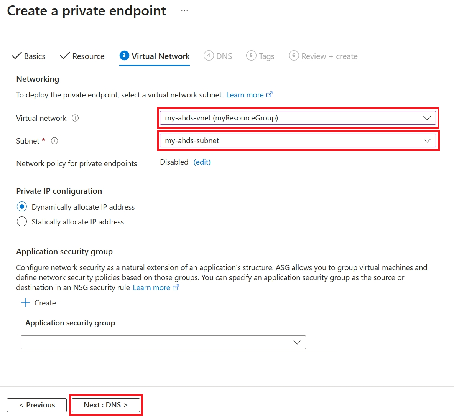The height and width of the screenshot is (419, 454).
Task: Switch to the Resource tab
Action: [x=82, y=56]
